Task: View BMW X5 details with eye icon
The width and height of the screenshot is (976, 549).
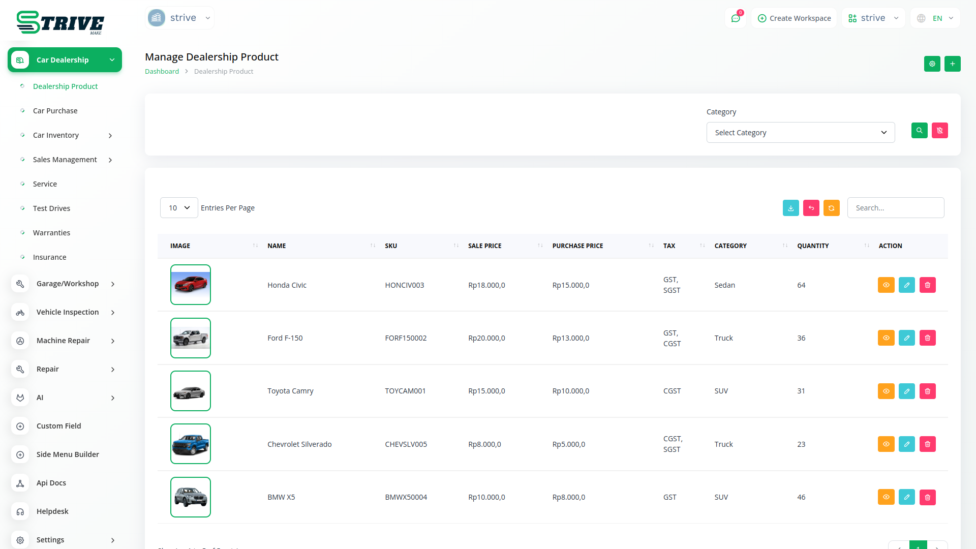Action: 886,497
